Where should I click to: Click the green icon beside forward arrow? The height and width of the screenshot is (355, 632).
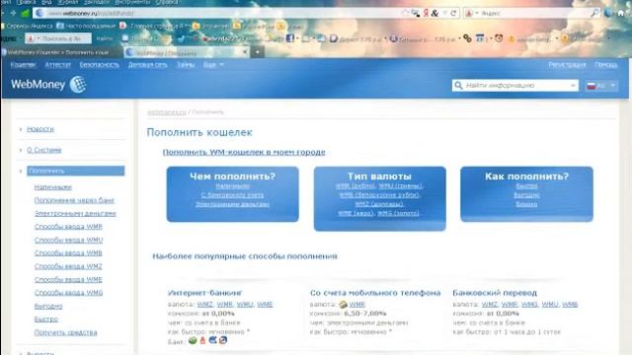point(25,13)
